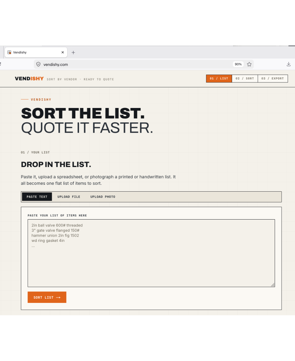Click the browser reload icon

point(0,64)
